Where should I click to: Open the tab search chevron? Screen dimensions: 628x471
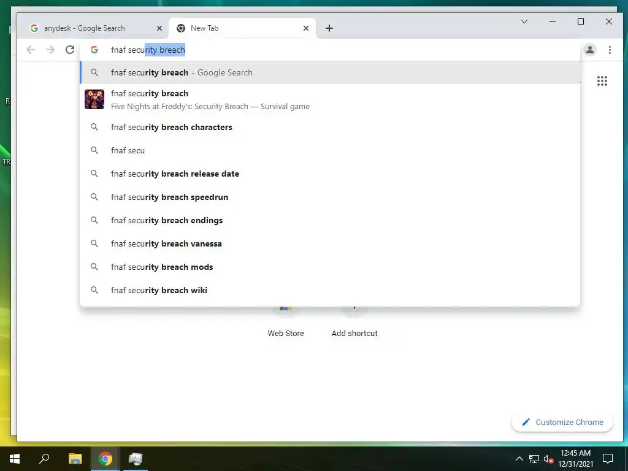click(x=524, y=21)
